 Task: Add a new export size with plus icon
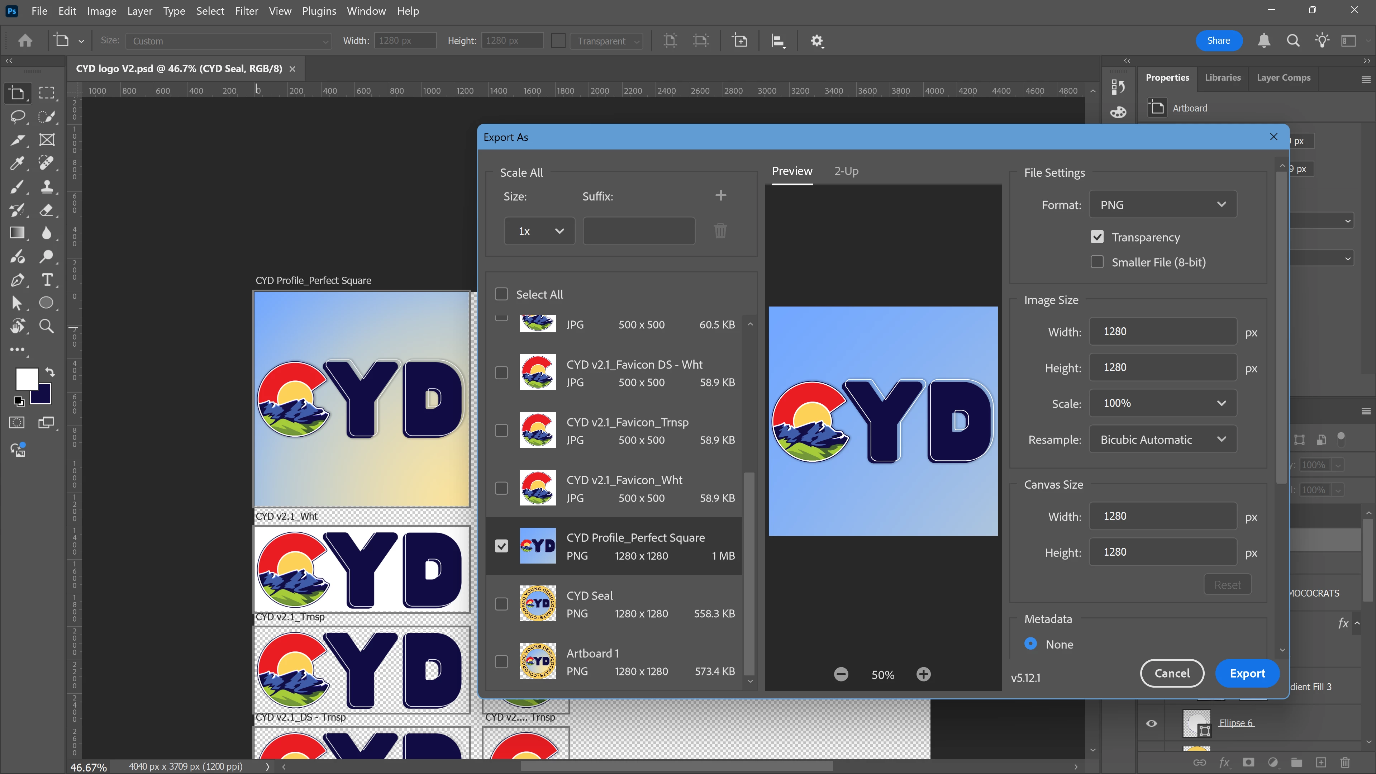coord(720,195)
